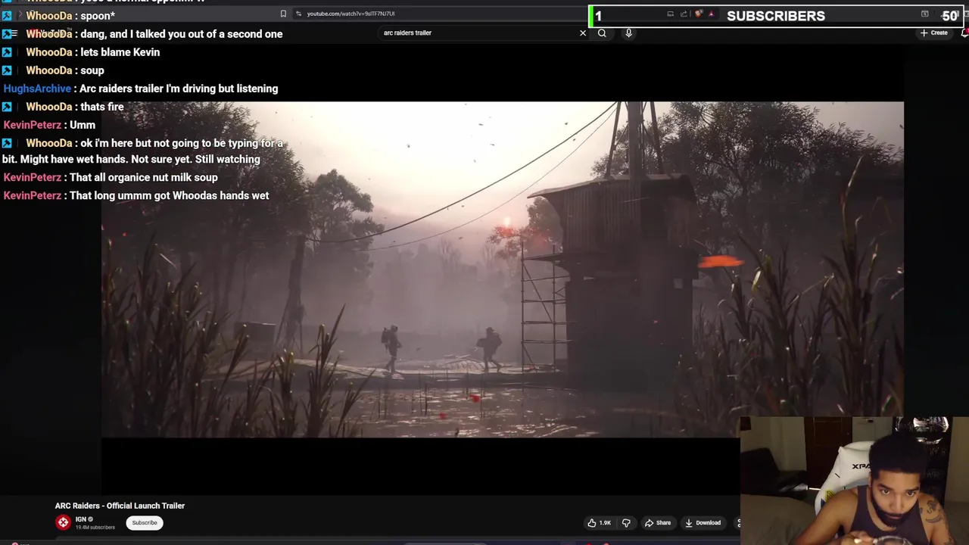Click KevinPeterz 'Umm' chat message
The image size is (969, 545).
tap(49, 125)
